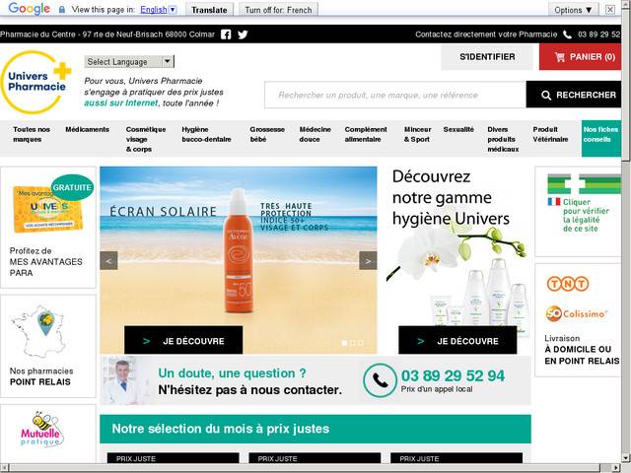Viewport: 631px width, 473px height.
Task: Click the Google logo in the translate bar
Action: click(x=29, y=9)
